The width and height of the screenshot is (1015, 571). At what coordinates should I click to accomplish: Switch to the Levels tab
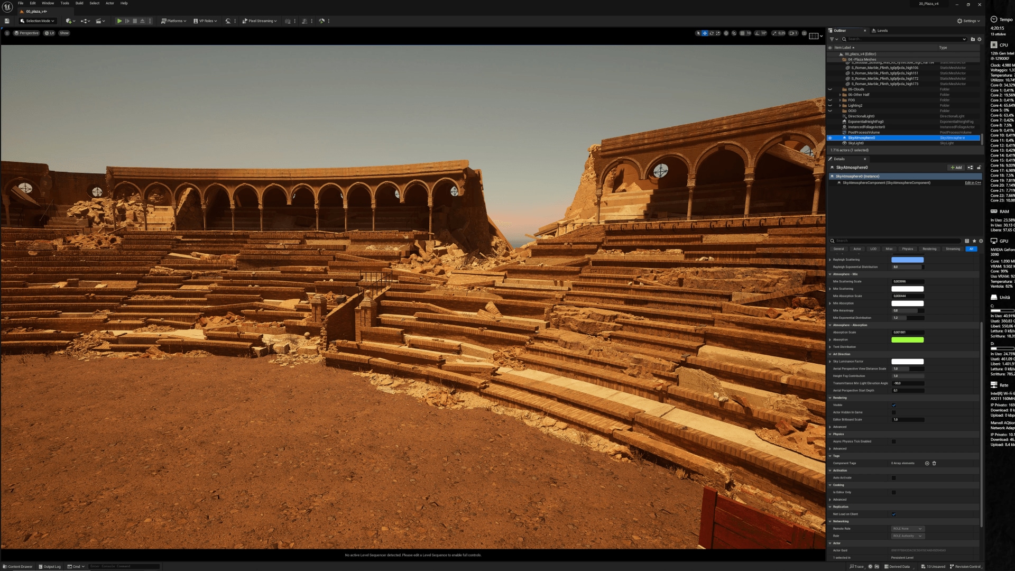882,31
